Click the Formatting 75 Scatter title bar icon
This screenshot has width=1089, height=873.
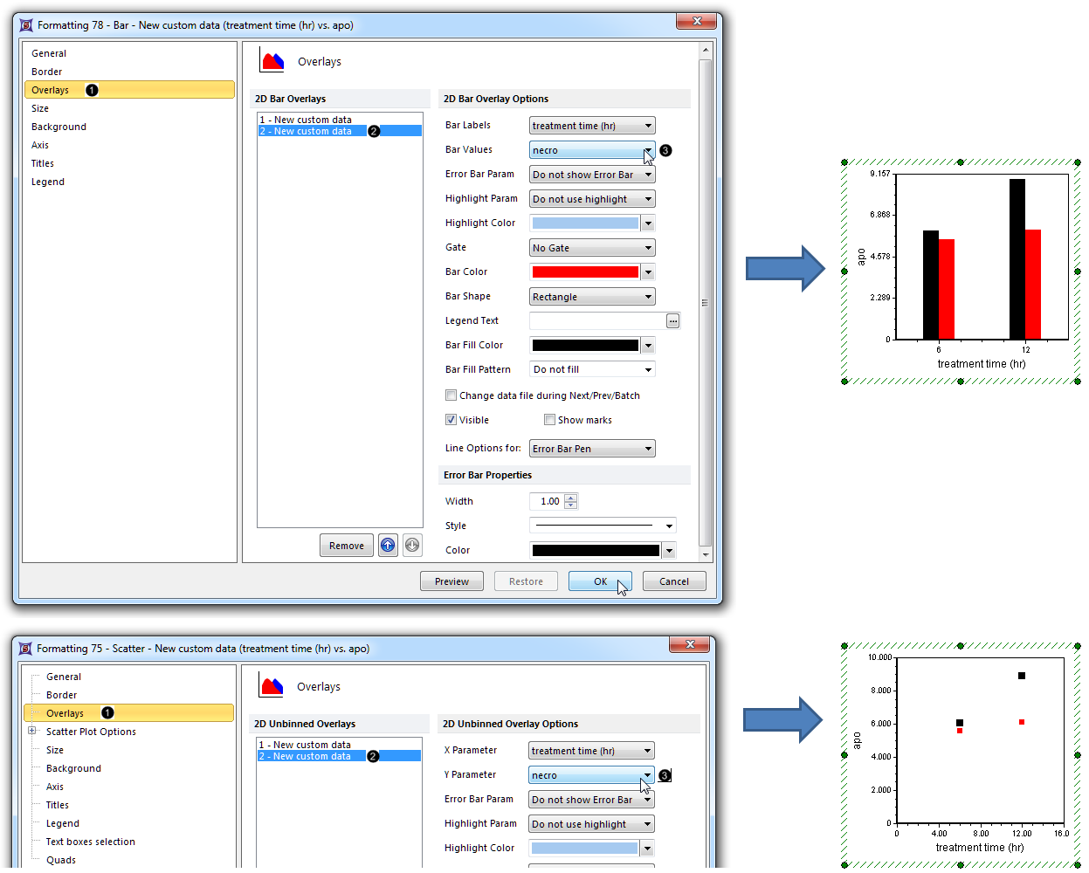[25, 649]
